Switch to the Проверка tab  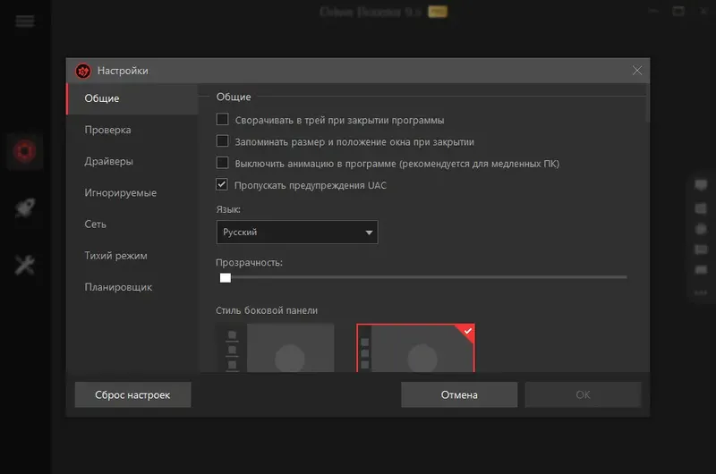tap(132, 130)
